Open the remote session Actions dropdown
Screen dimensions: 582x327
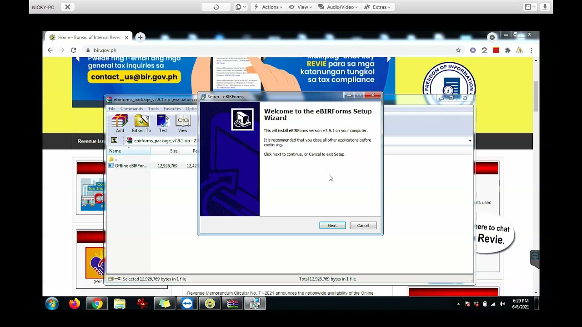pyautogui.click(x=268, y=7)
